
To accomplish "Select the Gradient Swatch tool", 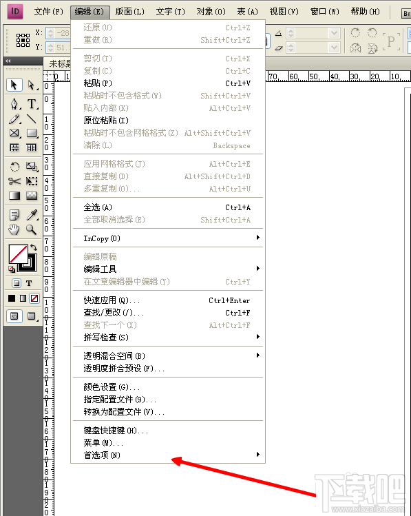I will click(14, 196).
